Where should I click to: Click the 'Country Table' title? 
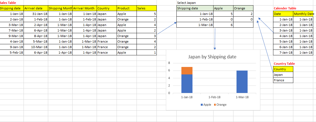[284, 64]
